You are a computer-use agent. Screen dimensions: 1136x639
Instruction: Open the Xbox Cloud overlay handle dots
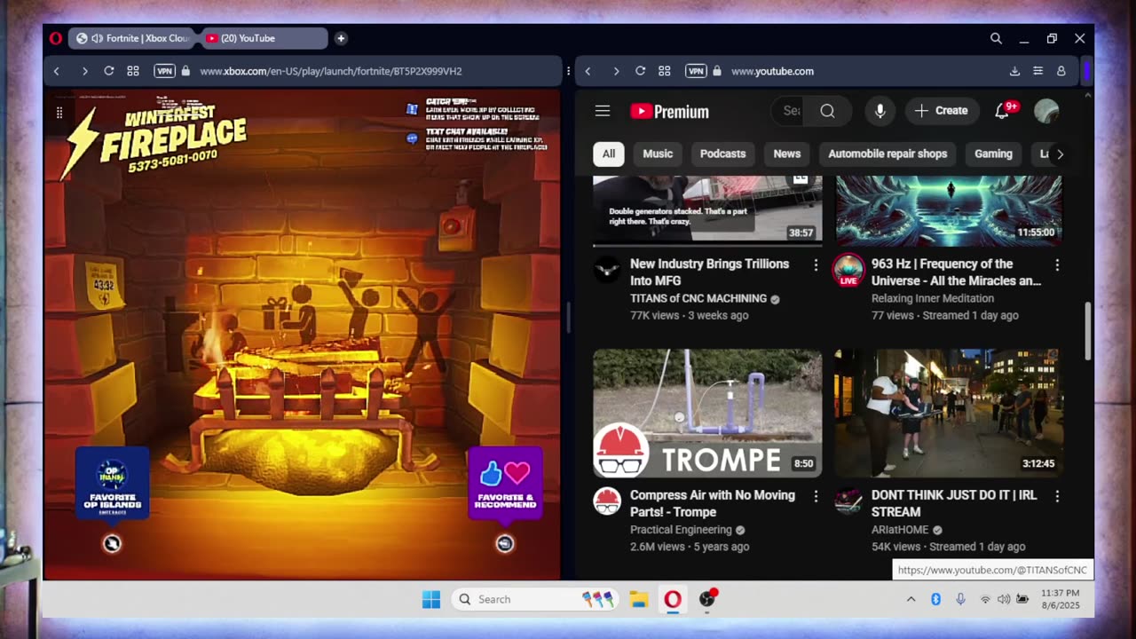pos(59,113)
